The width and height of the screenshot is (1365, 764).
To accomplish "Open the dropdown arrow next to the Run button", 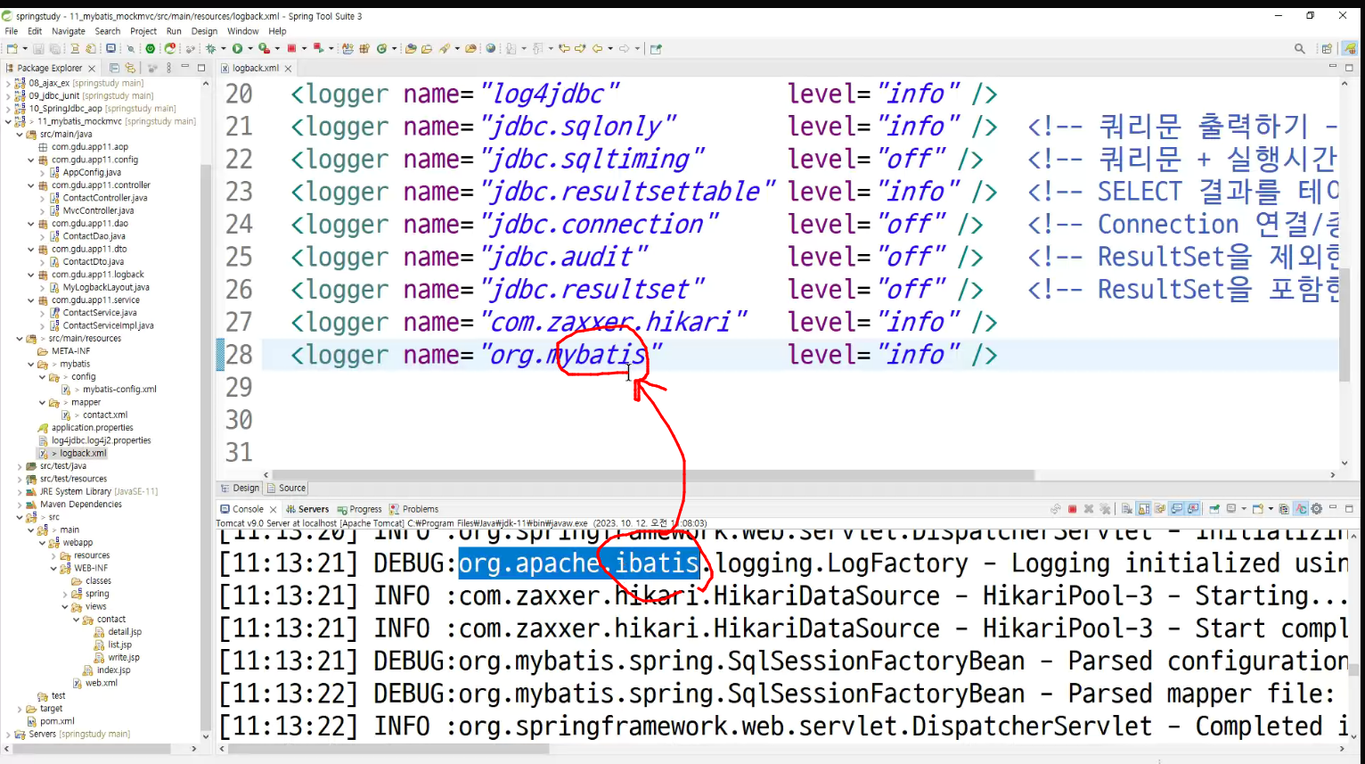I will click(x=250, y=48).
